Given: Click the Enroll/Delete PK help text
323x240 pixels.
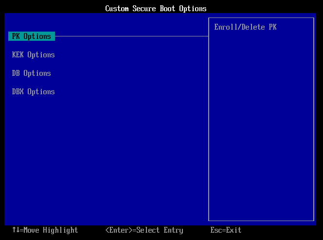Looking at the screenshot, I should pos(245,27).
